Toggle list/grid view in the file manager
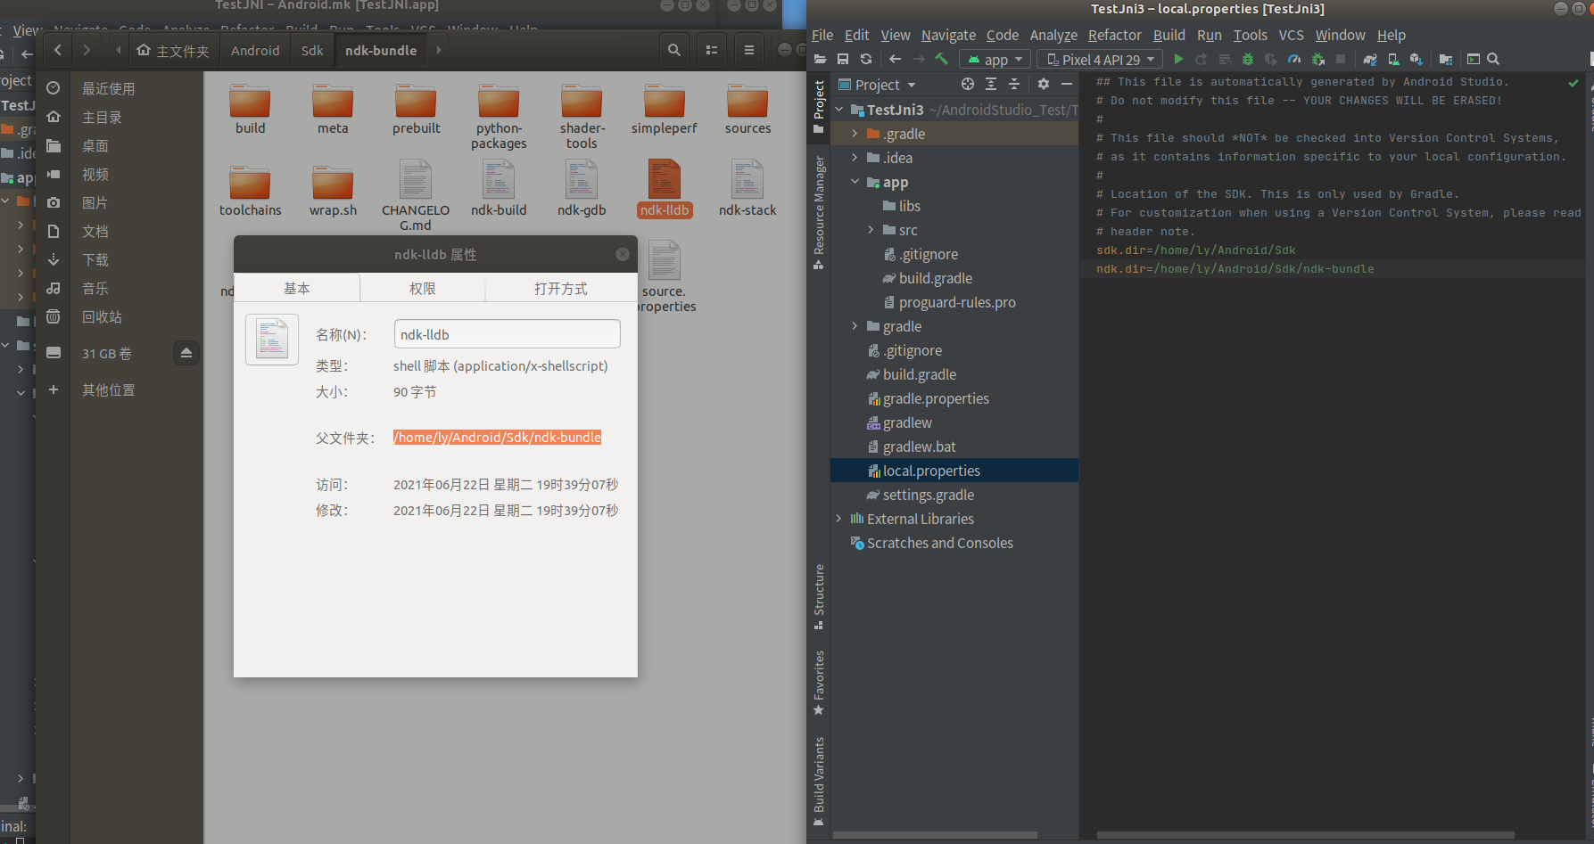 (712, 50)
